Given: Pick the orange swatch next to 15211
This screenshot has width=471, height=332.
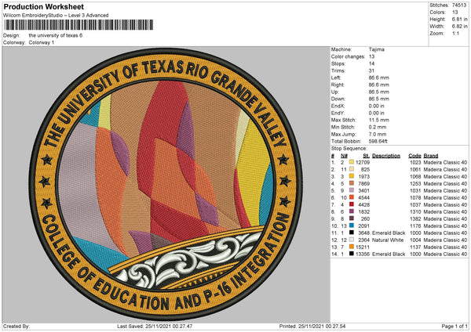Looking at the screenshot, I should click(x=352, y=247).
